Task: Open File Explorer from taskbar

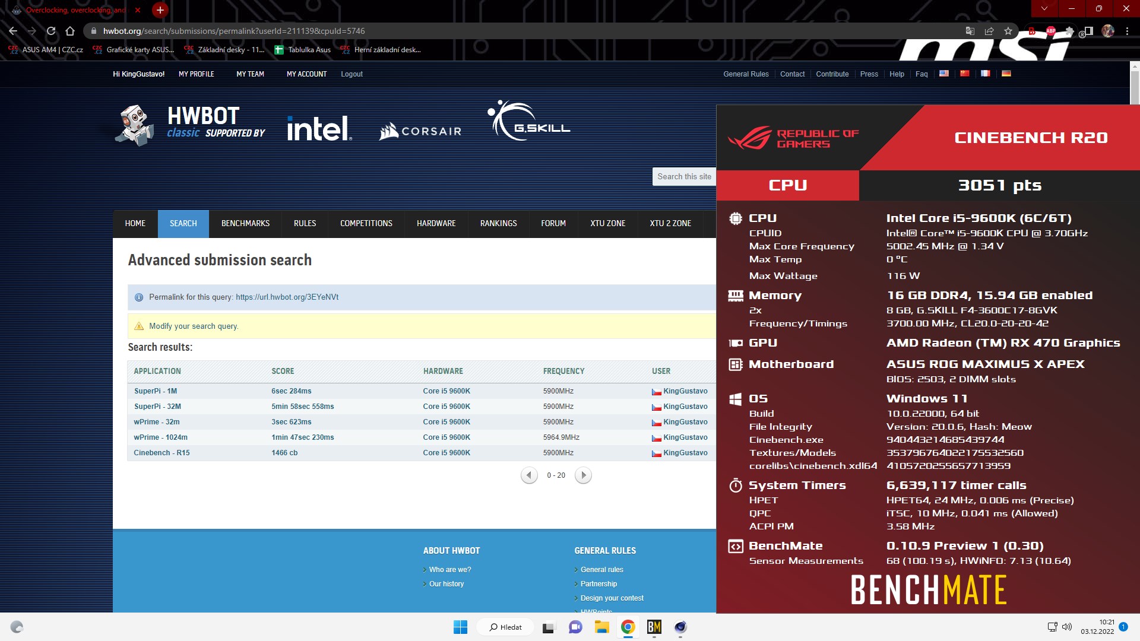Action: 602,627
